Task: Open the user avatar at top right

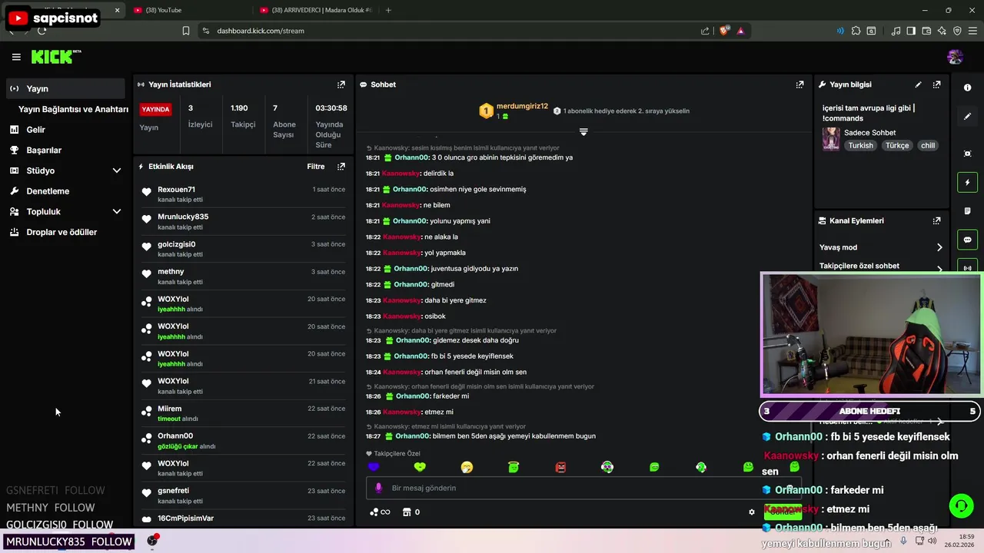Action: pyautogui.click(x=955, y=57)
